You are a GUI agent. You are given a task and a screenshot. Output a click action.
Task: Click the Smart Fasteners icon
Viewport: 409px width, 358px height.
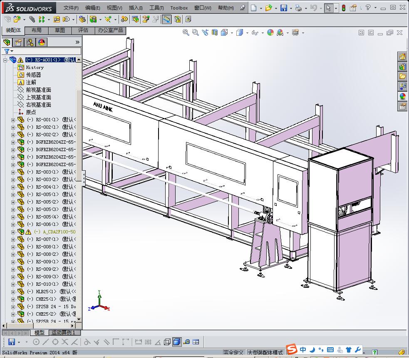pos(56,19)
